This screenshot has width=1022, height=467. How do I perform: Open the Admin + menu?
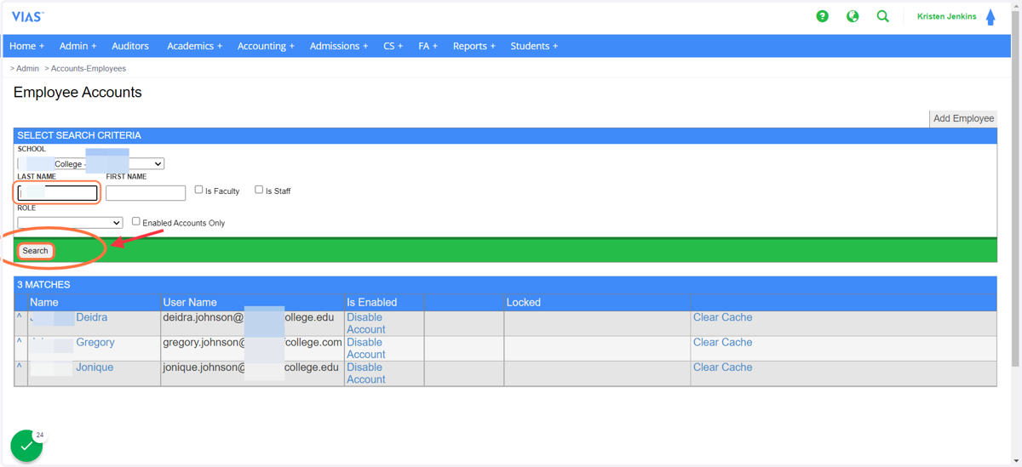tap(78, 46)
